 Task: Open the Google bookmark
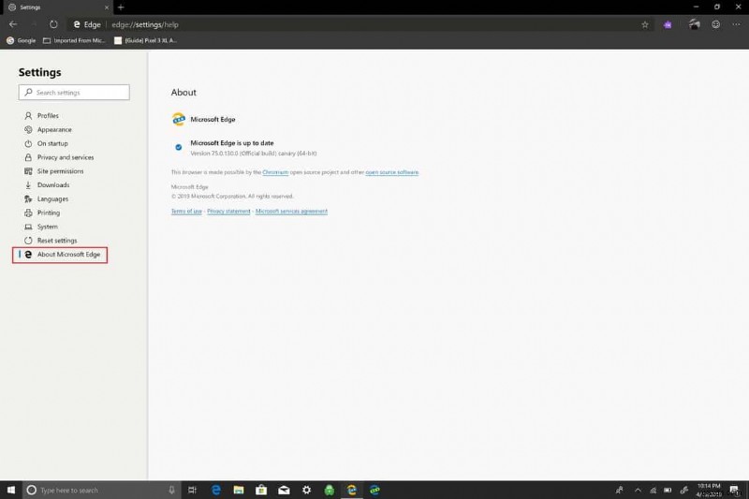click(21, 40)
